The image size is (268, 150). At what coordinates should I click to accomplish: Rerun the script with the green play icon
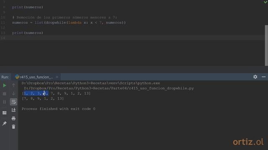pyautogui.click(x=5, y=85)
